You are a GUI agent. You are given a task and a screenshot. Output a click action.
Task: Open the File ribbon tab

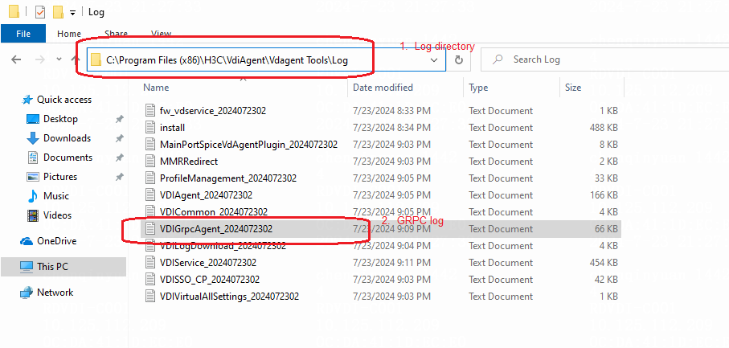(x=23, y=34)
